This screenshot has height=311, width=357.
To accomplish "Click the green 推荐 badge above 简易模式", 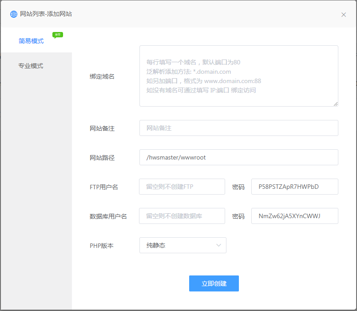I will tap(57, 34).
